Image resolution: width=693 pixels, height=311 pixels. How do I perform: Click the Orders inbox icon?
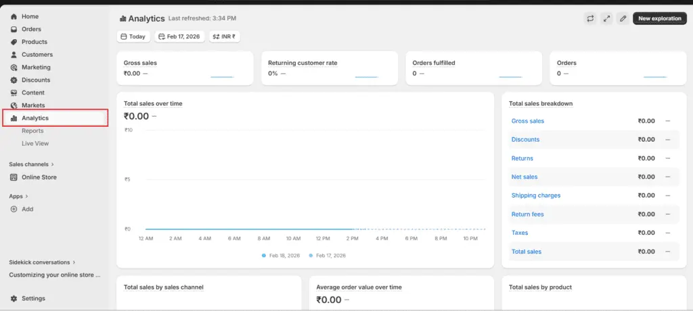pos(14,30)
